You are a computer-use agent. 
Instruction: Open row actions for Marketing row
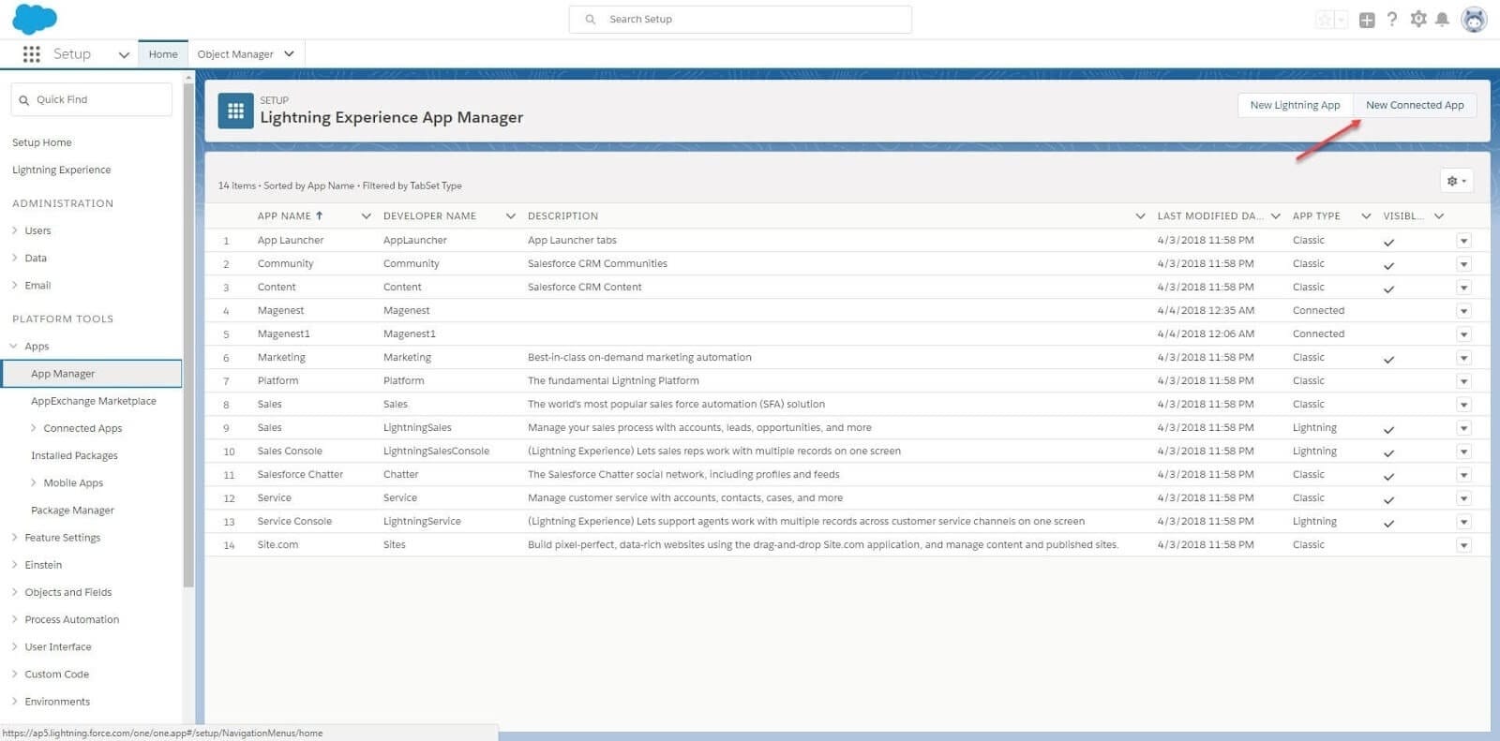click(1463, 358)
